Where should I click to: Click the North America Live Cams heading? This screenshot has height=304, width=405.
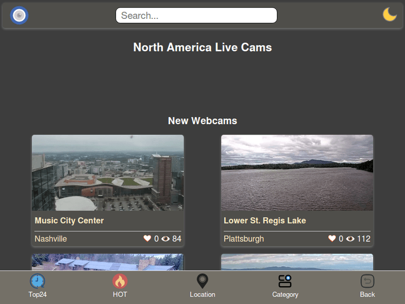[202, 48]
